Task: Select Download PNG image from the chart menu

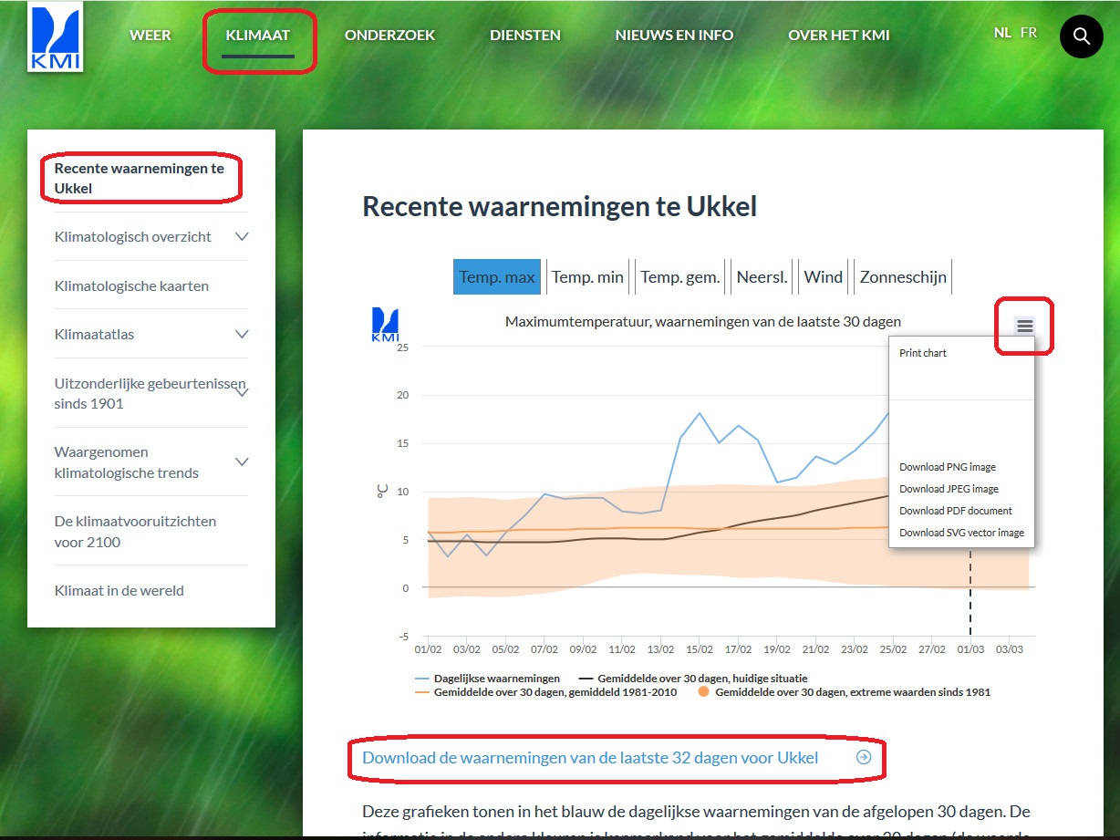Action: tap(947, 467)
